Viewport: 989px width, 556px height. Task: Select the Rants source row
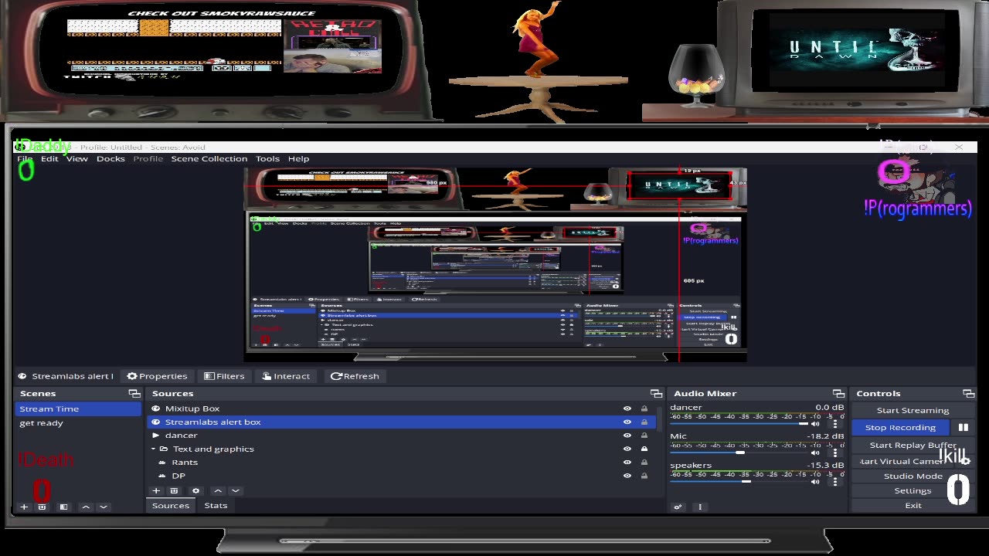point(402,463)
